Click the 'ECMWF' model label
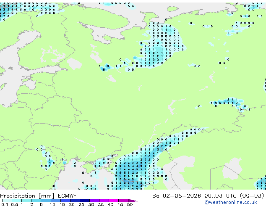 (x=68, y=196)
